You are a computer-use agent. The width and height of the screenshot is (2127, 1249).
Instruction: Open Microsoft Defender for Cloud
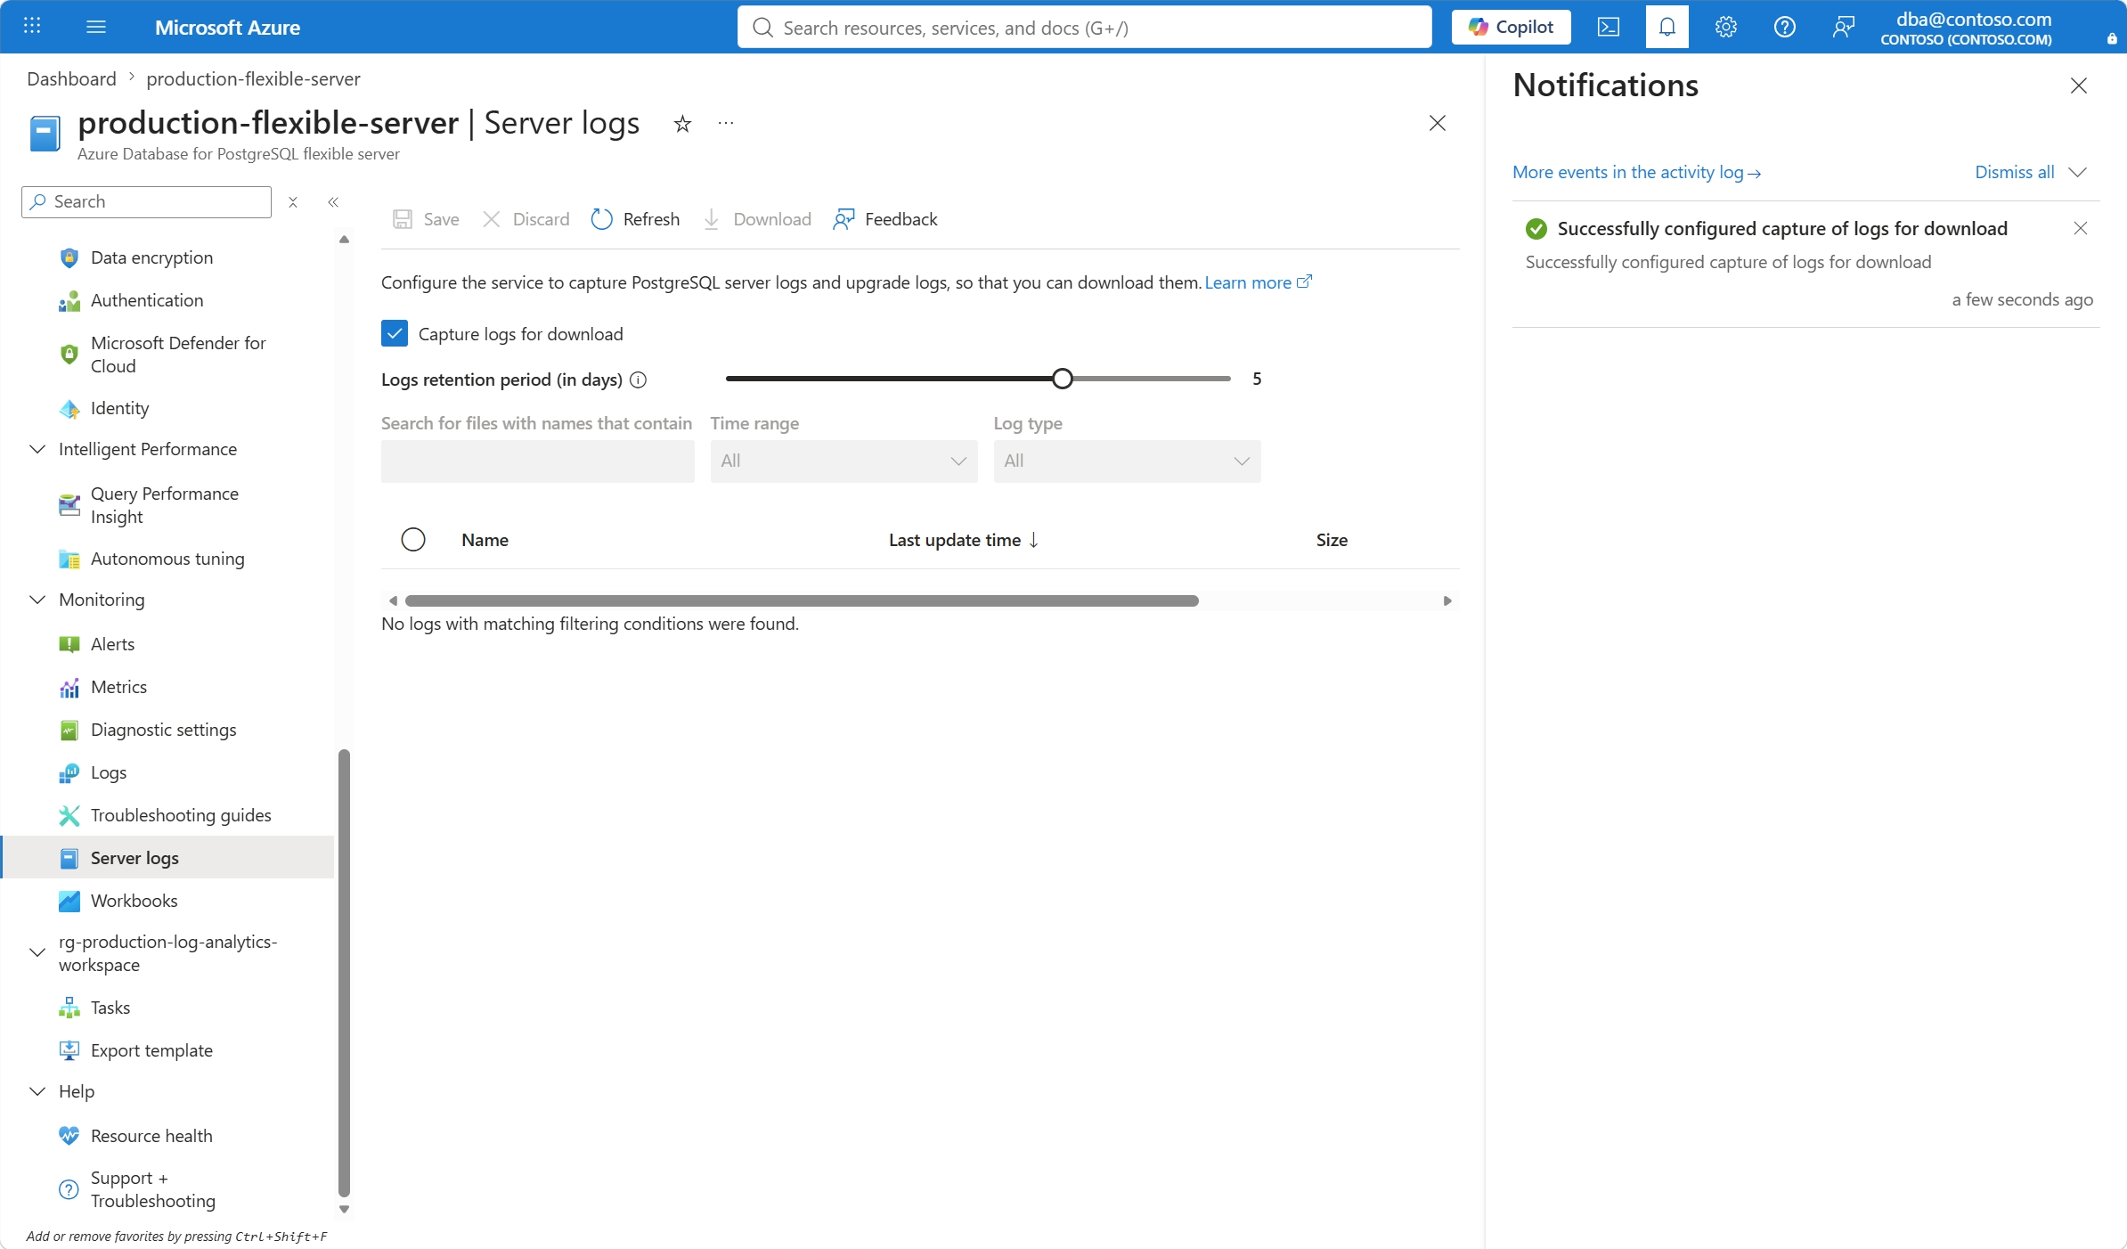178,355
